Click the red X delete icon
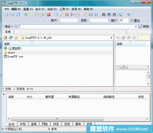Viewport: 153px width, 133px height. 67,15
